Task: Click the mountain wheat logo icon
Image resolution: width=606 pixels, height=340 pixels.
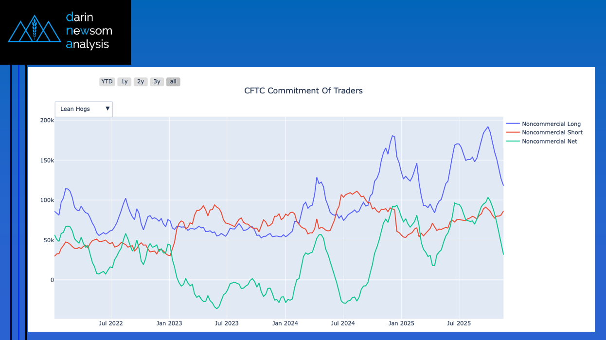Action: [x=34, y=29]
